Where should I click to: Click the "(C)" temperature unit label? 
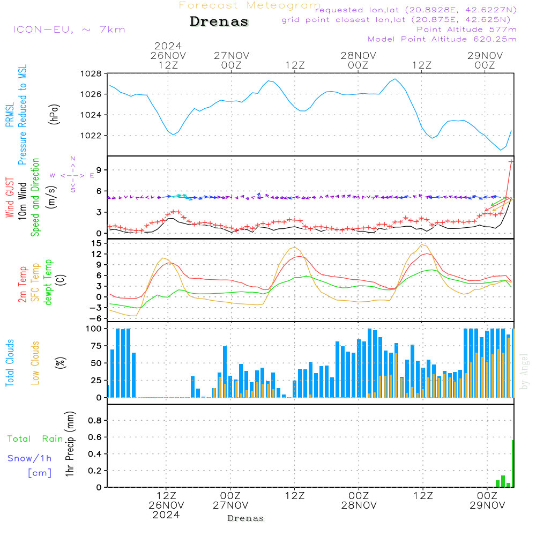pyautogui.click(x=60, y=280)
